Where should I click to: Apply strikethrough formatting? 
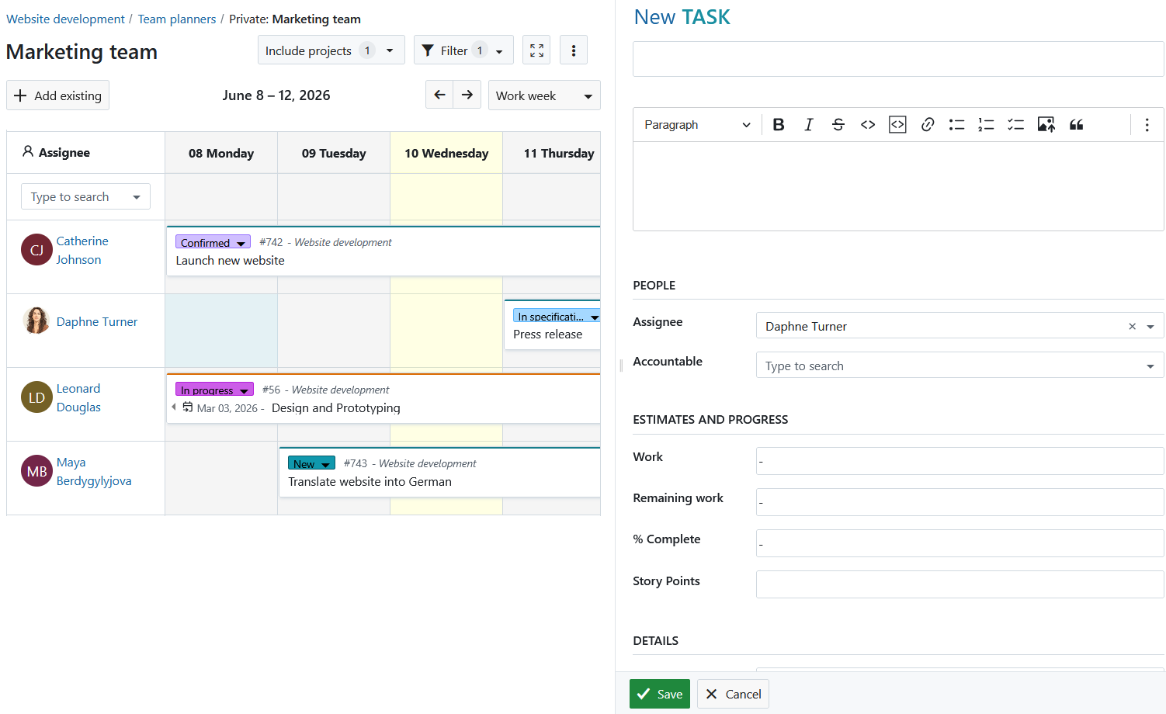pos(838,125)
